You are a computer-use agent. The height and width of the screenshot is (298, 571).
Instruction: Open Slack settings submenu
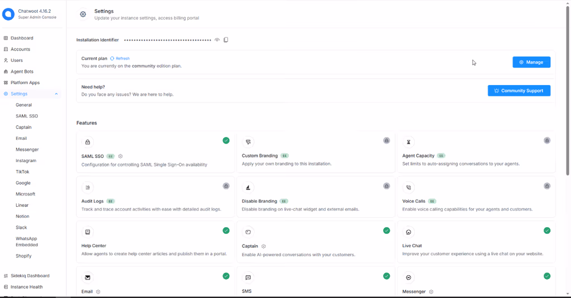pos(21,227)
